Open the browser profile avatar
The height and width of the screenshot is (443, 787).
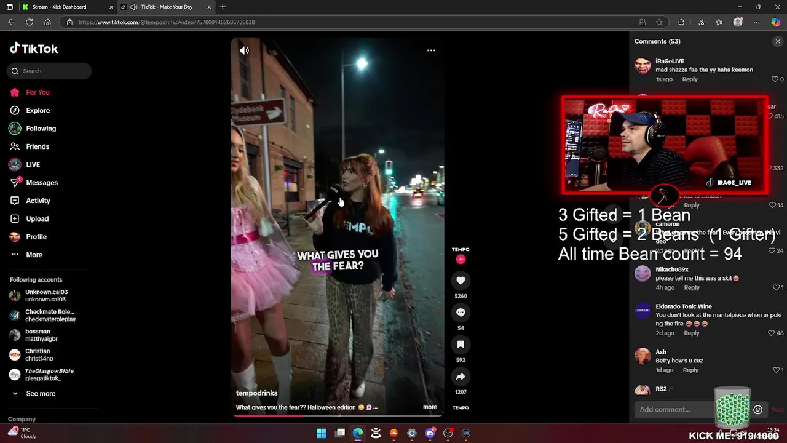click(738, 22)
